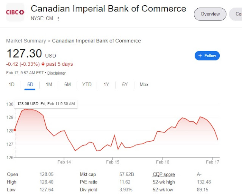Click the red down arrow indicator
This screenshot has width=242, height=196.
tap(44, 64)
